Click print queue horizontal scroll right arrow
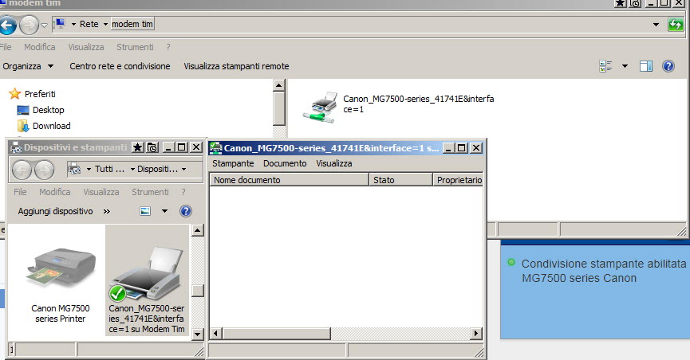 [x=475, y=334]
